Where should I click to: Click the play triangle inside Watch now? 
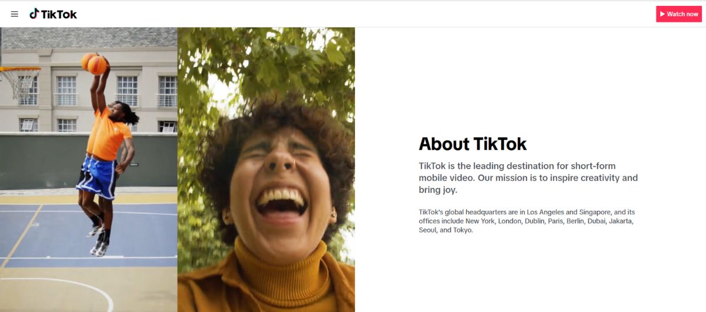(x=662, y=14)
